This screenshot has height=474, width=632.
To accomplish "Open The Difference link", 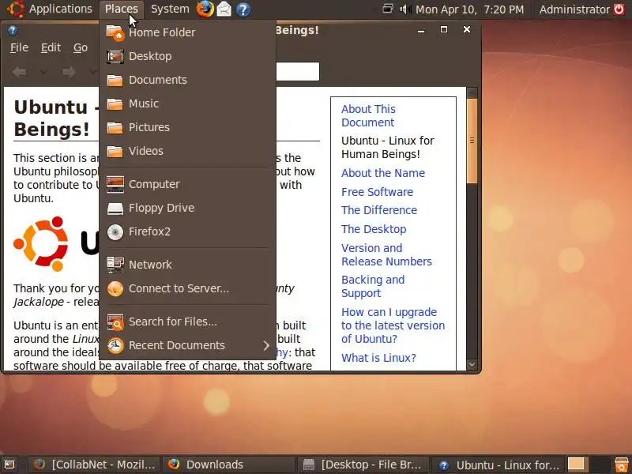I will click(x=379, y=210).
